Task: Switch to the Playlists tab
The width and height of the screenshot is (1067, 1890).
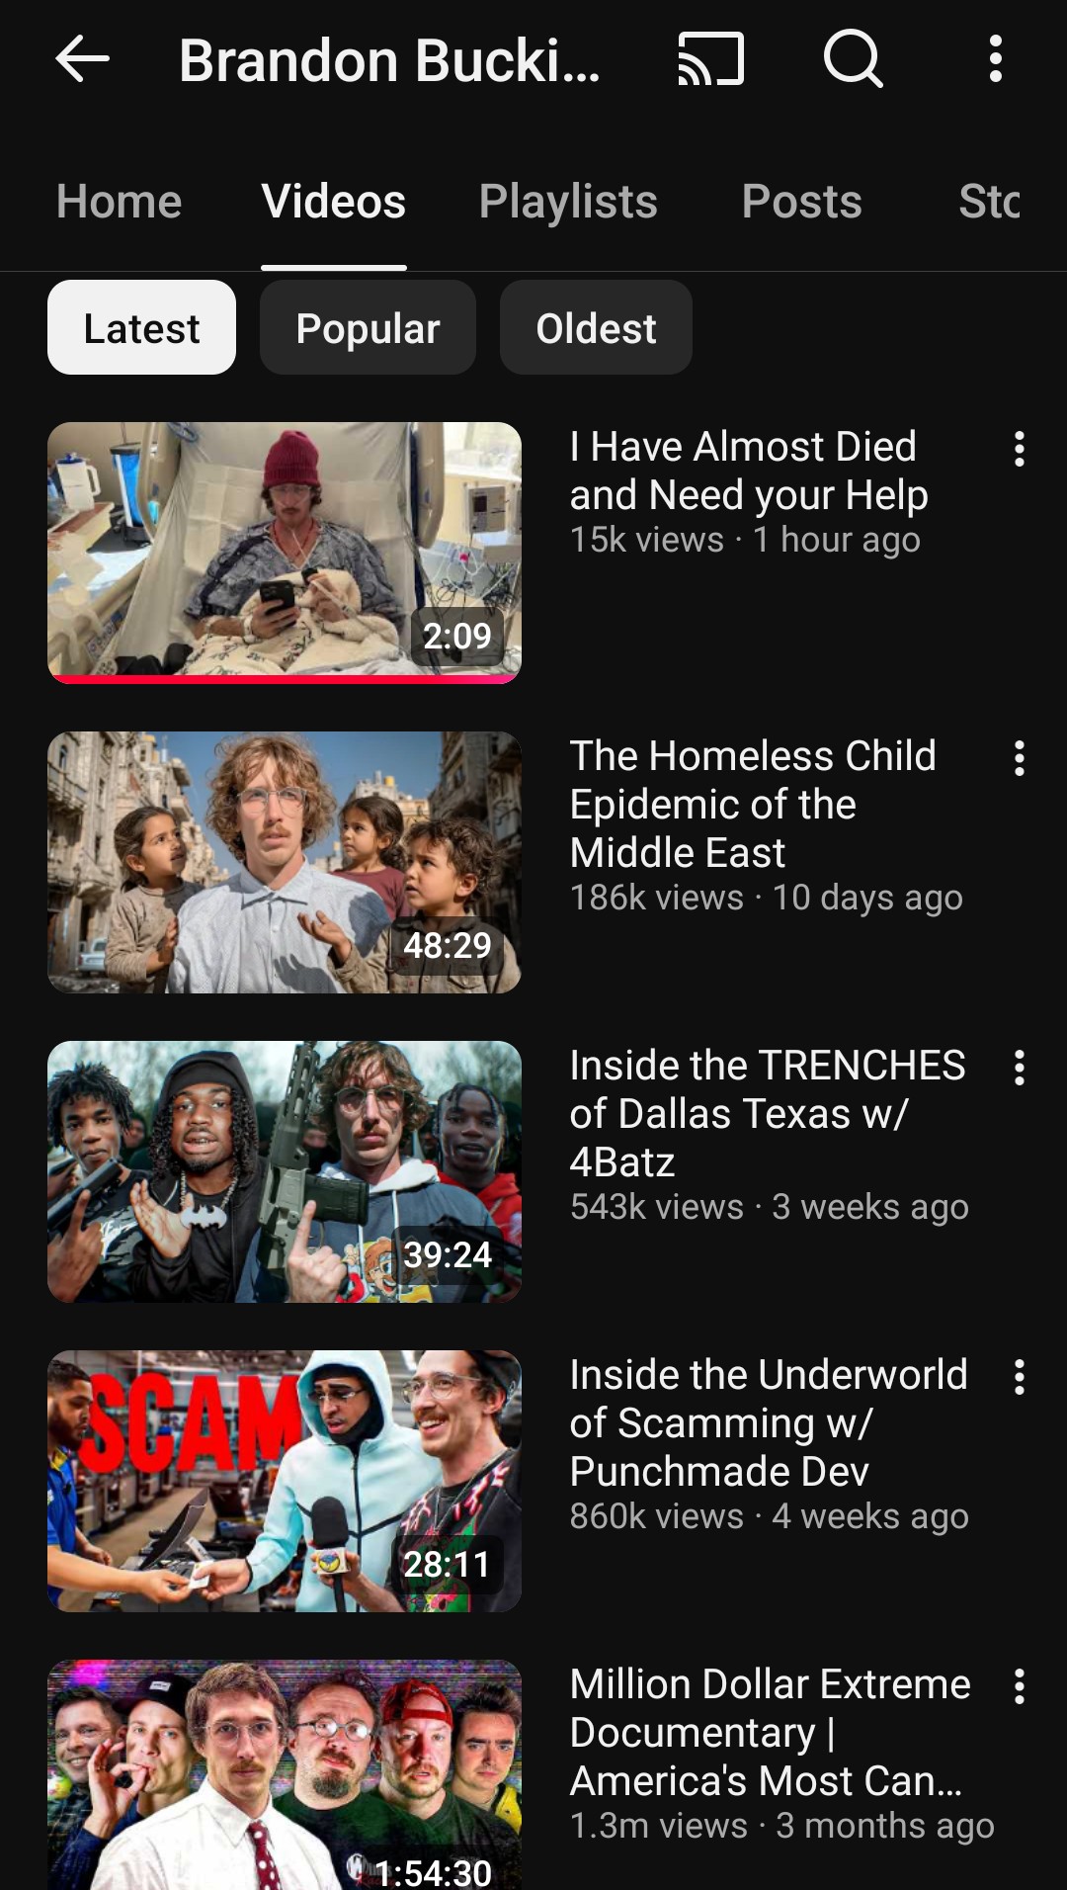Action: click(x=568, y=202)
